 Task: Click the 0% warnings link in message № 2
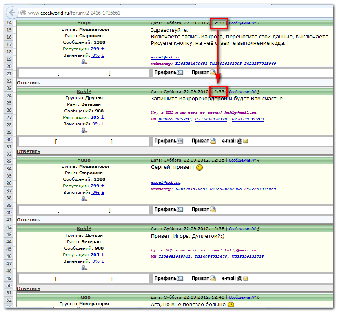(x=95, y=55)
